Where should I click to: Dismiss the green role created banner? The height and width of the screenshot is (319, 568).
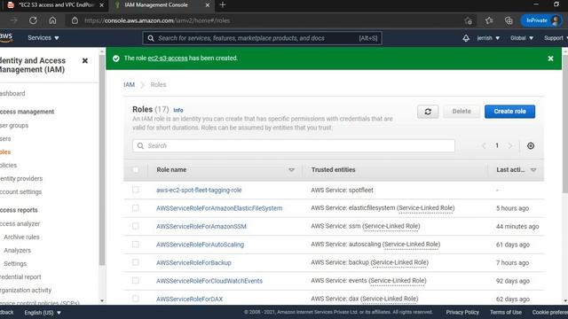click(x=550, y=58)
